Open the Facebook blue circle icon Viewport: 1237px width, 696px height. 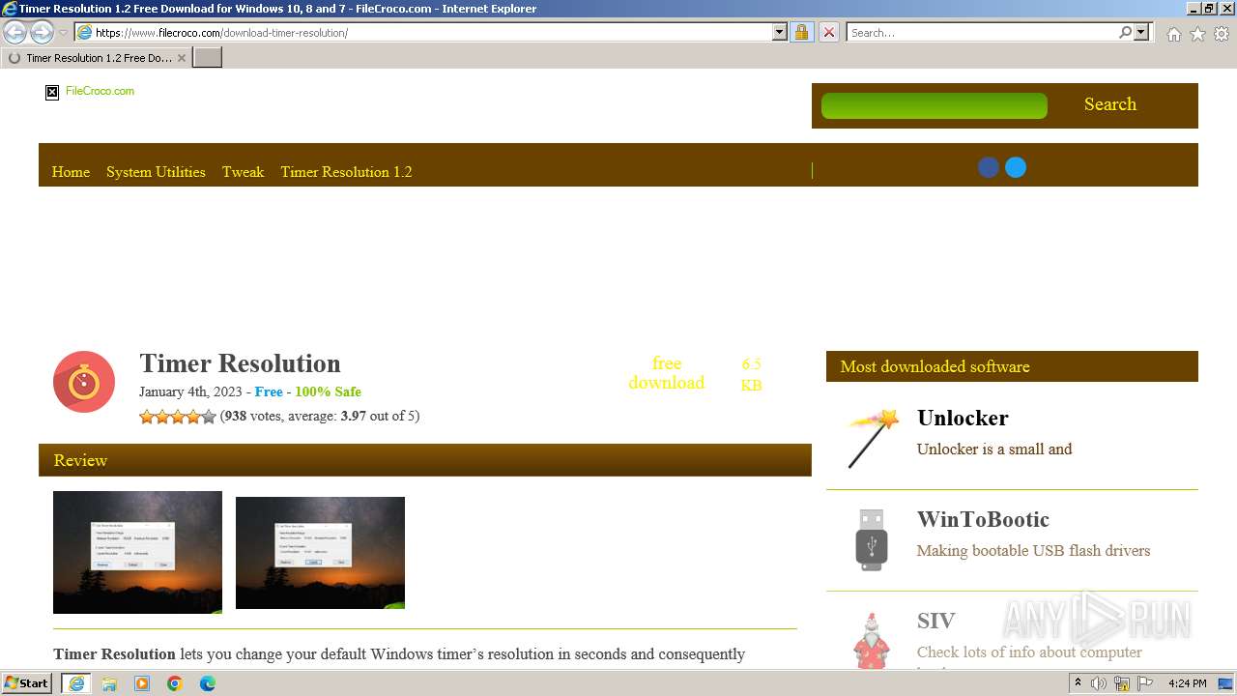click(988, 167)
